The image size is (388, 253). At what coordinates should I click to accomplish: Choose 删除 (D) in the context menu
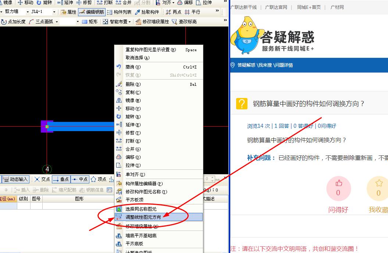pos(159,84)
